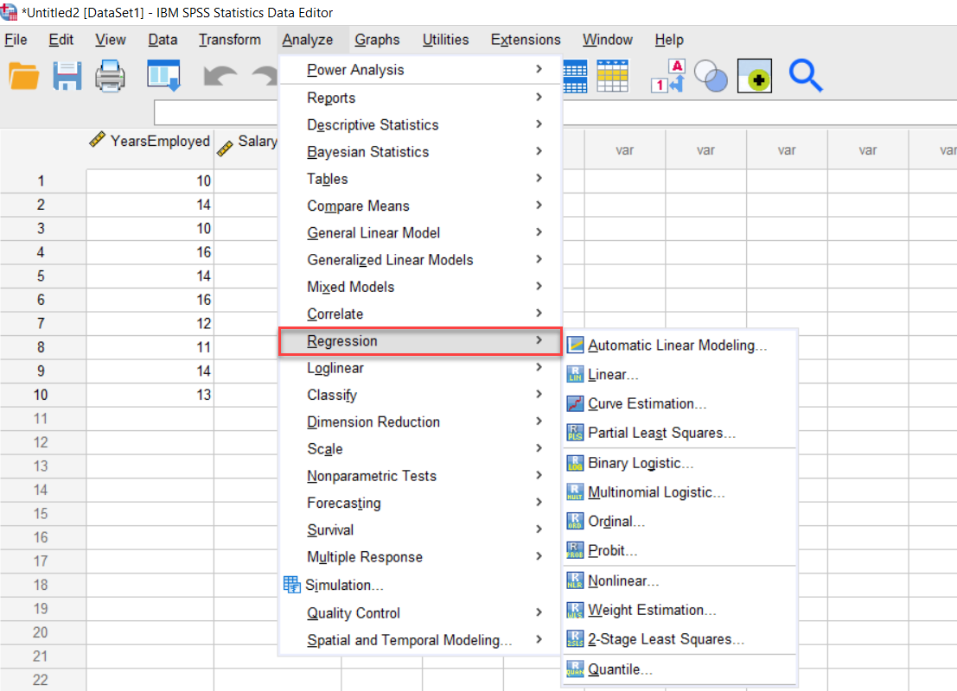Choose Linear regression
The width and height of the screenshot is (957, 691).
click(x=679, y=375)
